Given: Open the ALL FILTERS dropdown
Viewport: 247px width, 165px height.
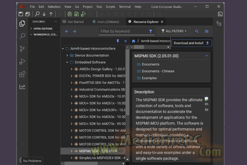Looking at the screenshot, I should [174, 31].
